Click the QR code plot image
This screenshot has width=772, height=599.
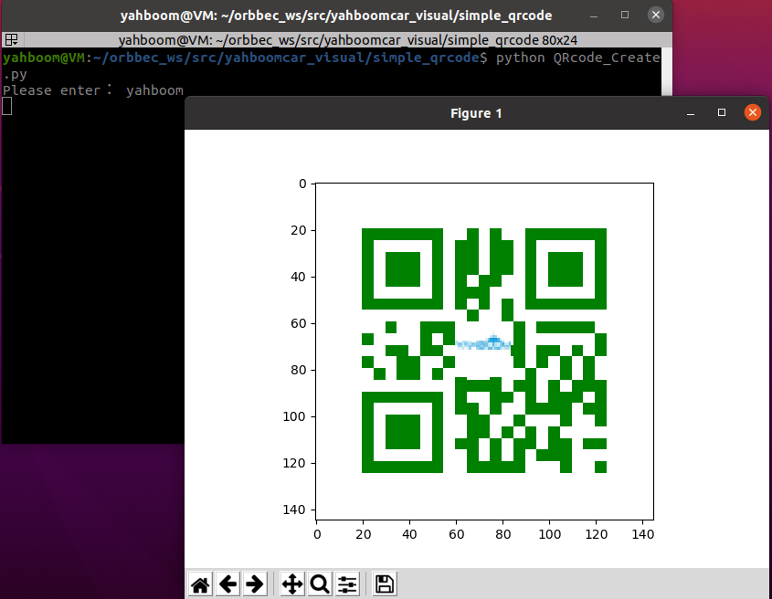484,351
